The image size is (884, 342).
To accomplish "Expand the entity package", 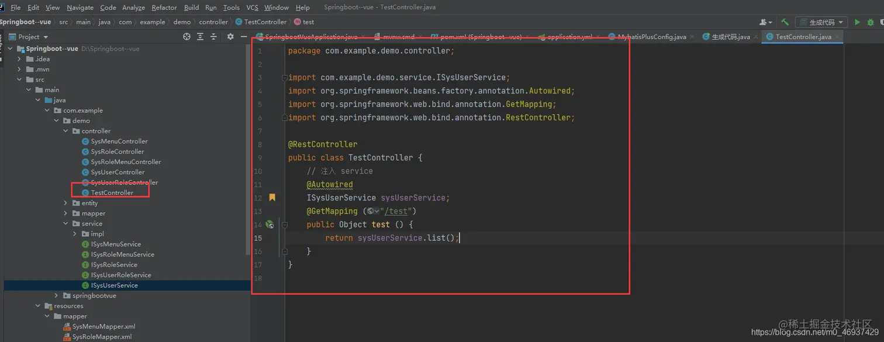I will [x=66, y=203].
